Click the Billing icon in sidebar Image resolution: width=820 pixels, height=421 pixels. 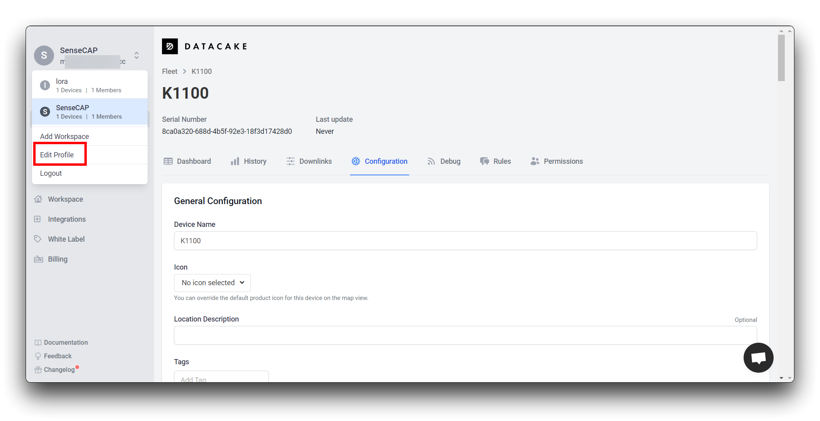coord(38,259)
